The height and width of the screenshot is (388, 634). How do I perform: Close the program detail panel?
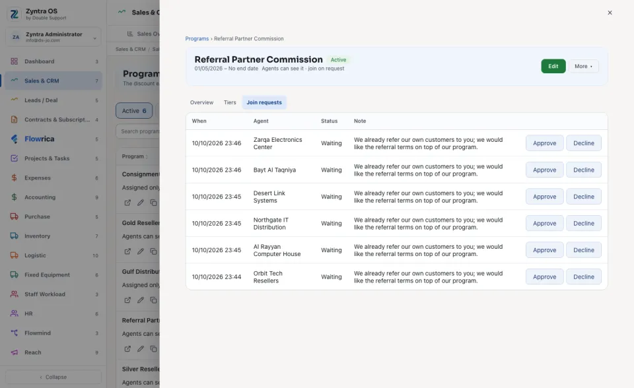tap(610, 13)
